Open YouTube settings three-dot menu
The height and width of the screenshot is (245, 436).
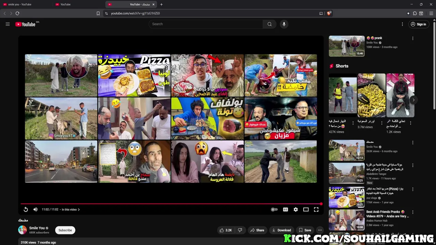(402, 24)
